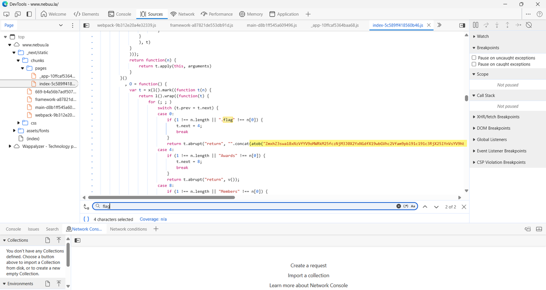This screenshot has width=546, height=290.
Task: Toggle device emulation icon
Action: click(x=18, y=14)
